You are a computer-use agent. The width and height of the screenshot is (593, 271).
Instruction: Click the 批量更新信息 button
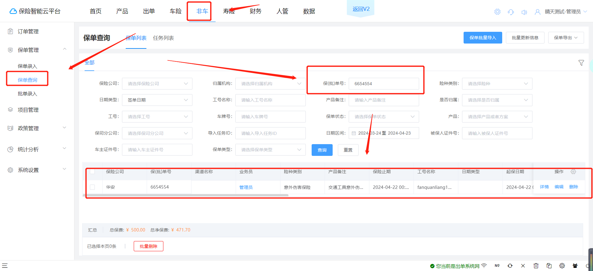pyautogui.click(x=525, y=38)
